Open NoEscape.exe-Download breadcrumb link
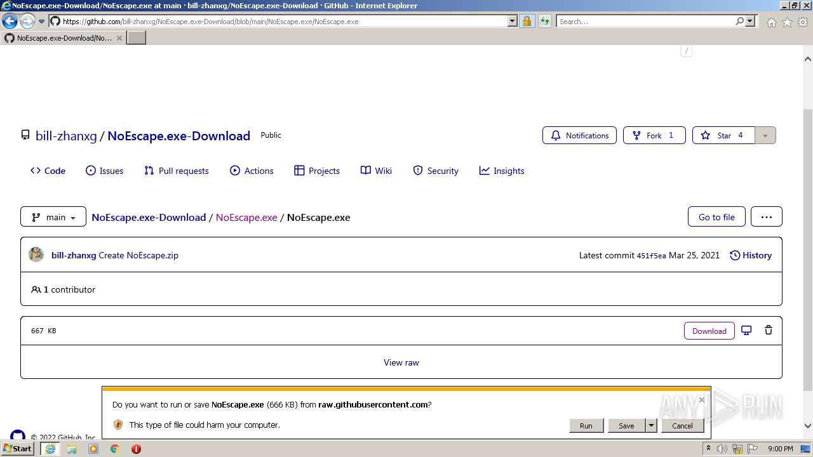 [x=149, y=217]
